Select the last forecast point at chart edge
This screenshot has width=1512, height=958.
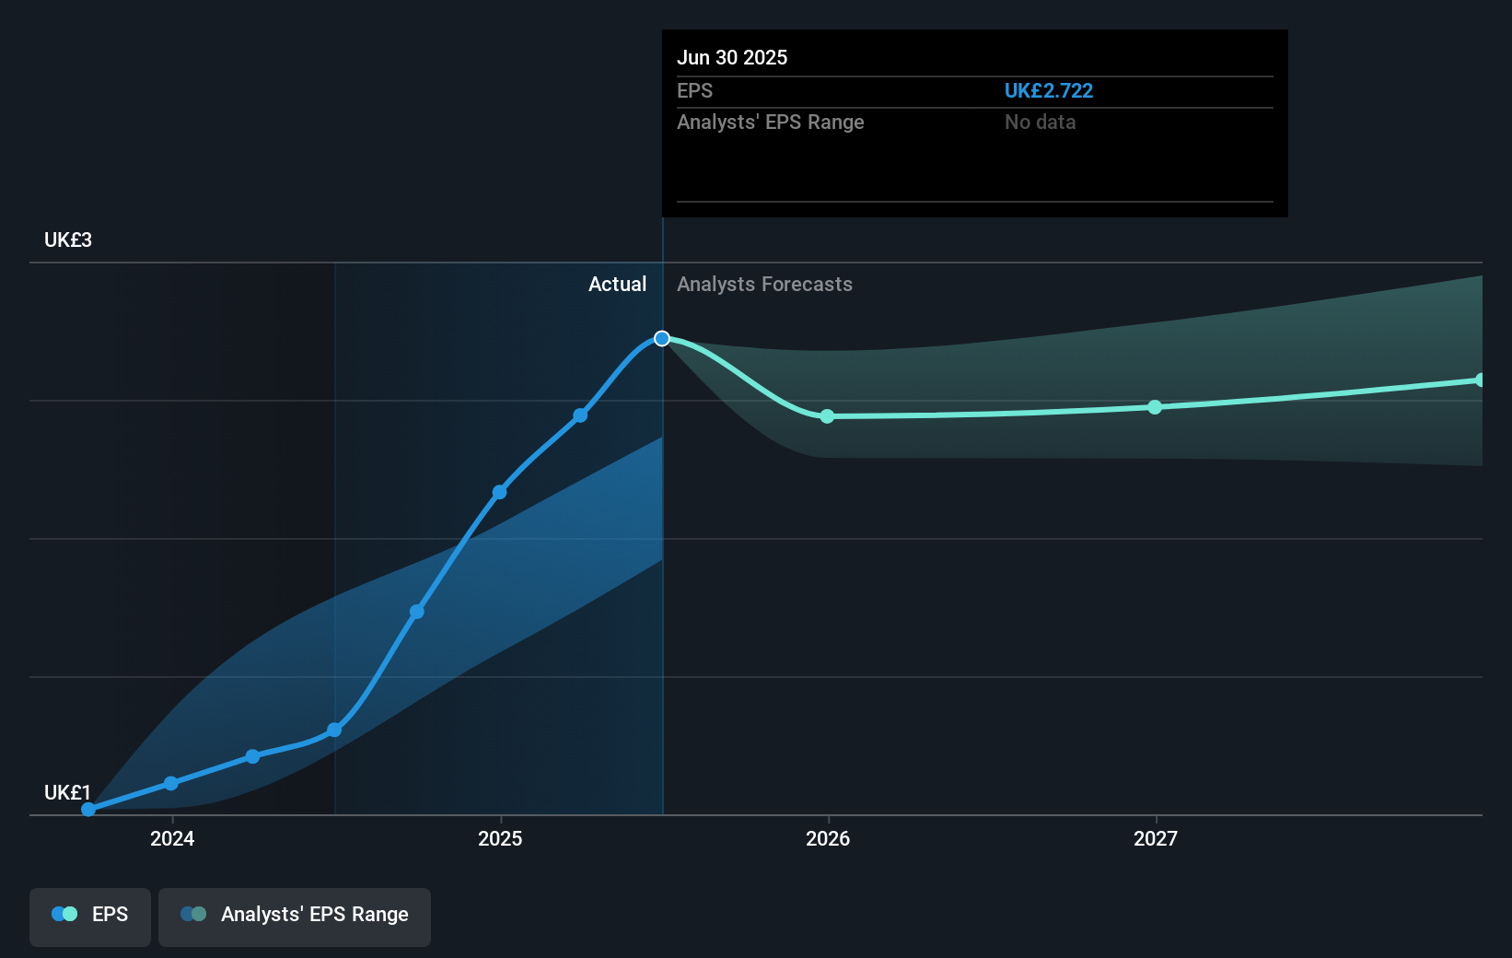tap(1480, 380)
